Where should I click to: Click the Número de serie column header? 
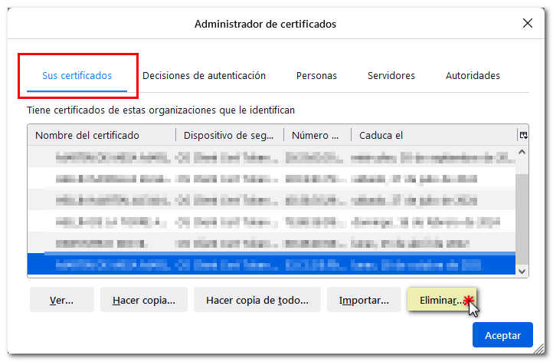click(316, 136)
